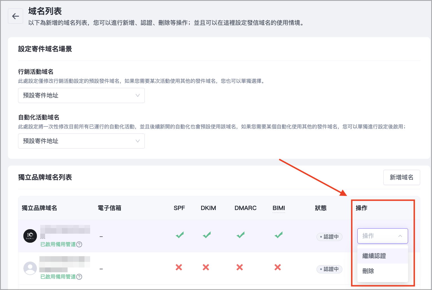Select 刪除 from the action menu
Screen dimensions: 432x290
tap(368, 271)
